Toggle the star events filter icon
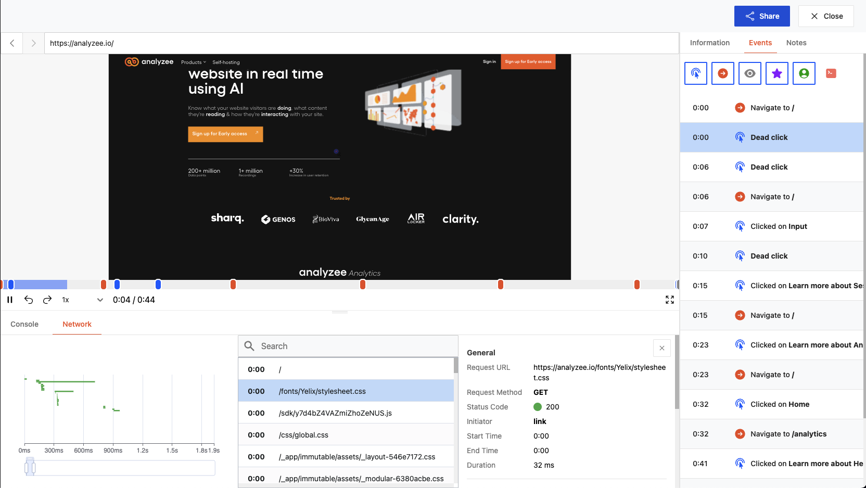The image size is (866, 488). [x=777, y=73]
